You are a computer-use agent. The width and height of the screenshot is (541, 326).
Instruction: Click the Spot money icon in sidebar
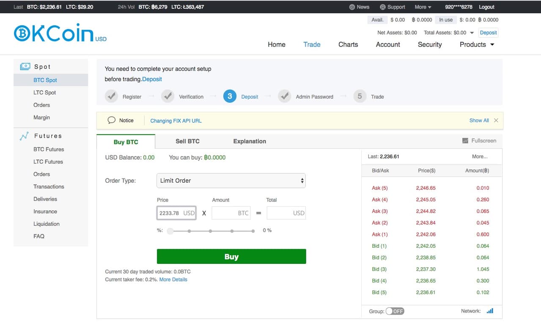25,66
